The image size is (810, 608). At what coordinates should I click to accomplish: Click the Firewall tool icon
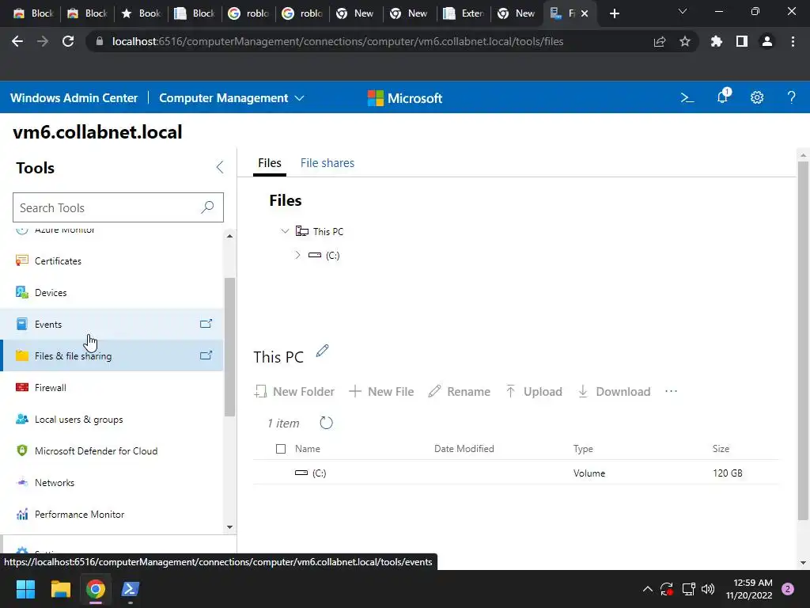coord(21,387)
